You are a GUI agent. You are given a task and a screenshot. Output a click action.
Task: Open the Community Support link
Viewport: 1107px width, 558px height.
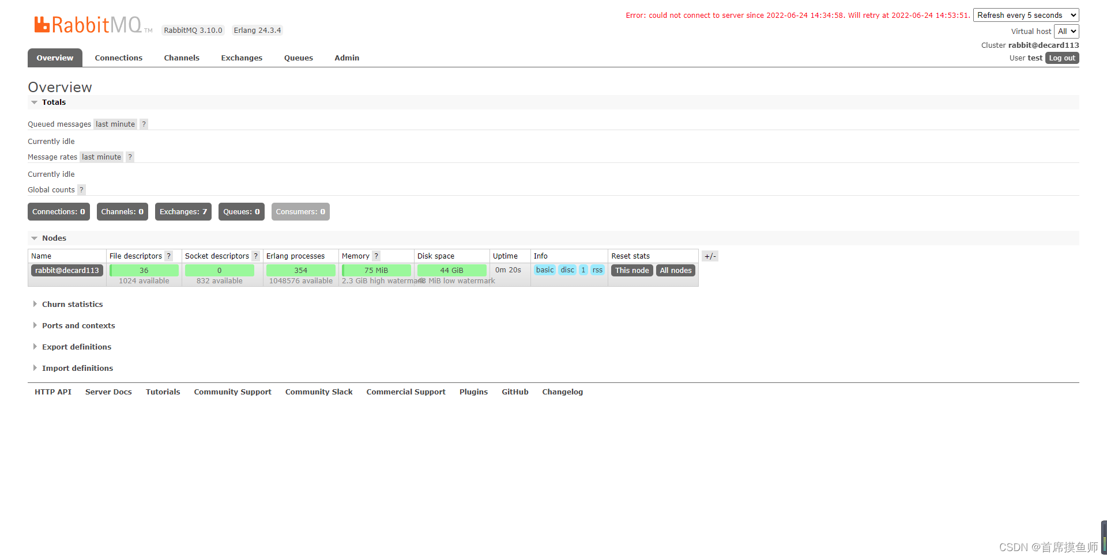(233, 392)
